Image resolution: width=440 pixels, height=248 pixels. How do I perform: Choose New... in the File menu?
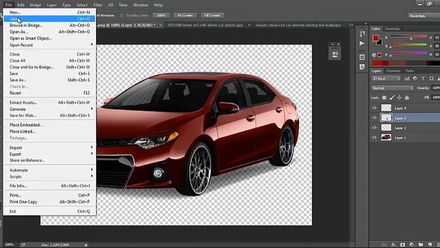49,12
